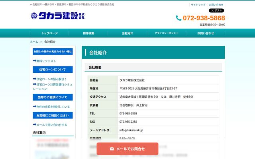255x159 pixels.
Task: Select 会社紹介 in the navigation bar
Action: [x=127, y=33]
